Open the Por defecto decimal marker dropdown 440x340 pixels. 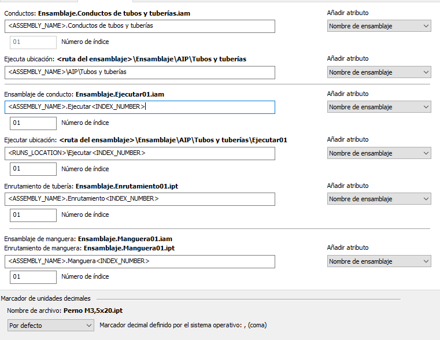(50, 326)
